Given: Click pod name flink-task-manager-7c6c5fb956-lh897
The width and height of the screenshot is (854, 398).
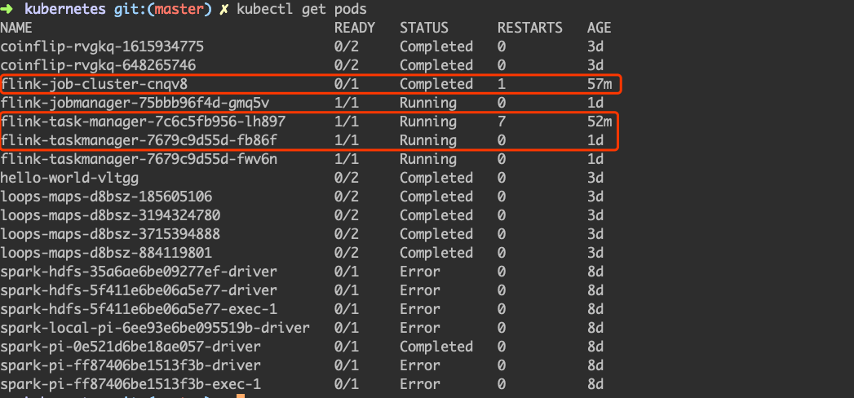Looking at the screenshot, I should 143,122.
